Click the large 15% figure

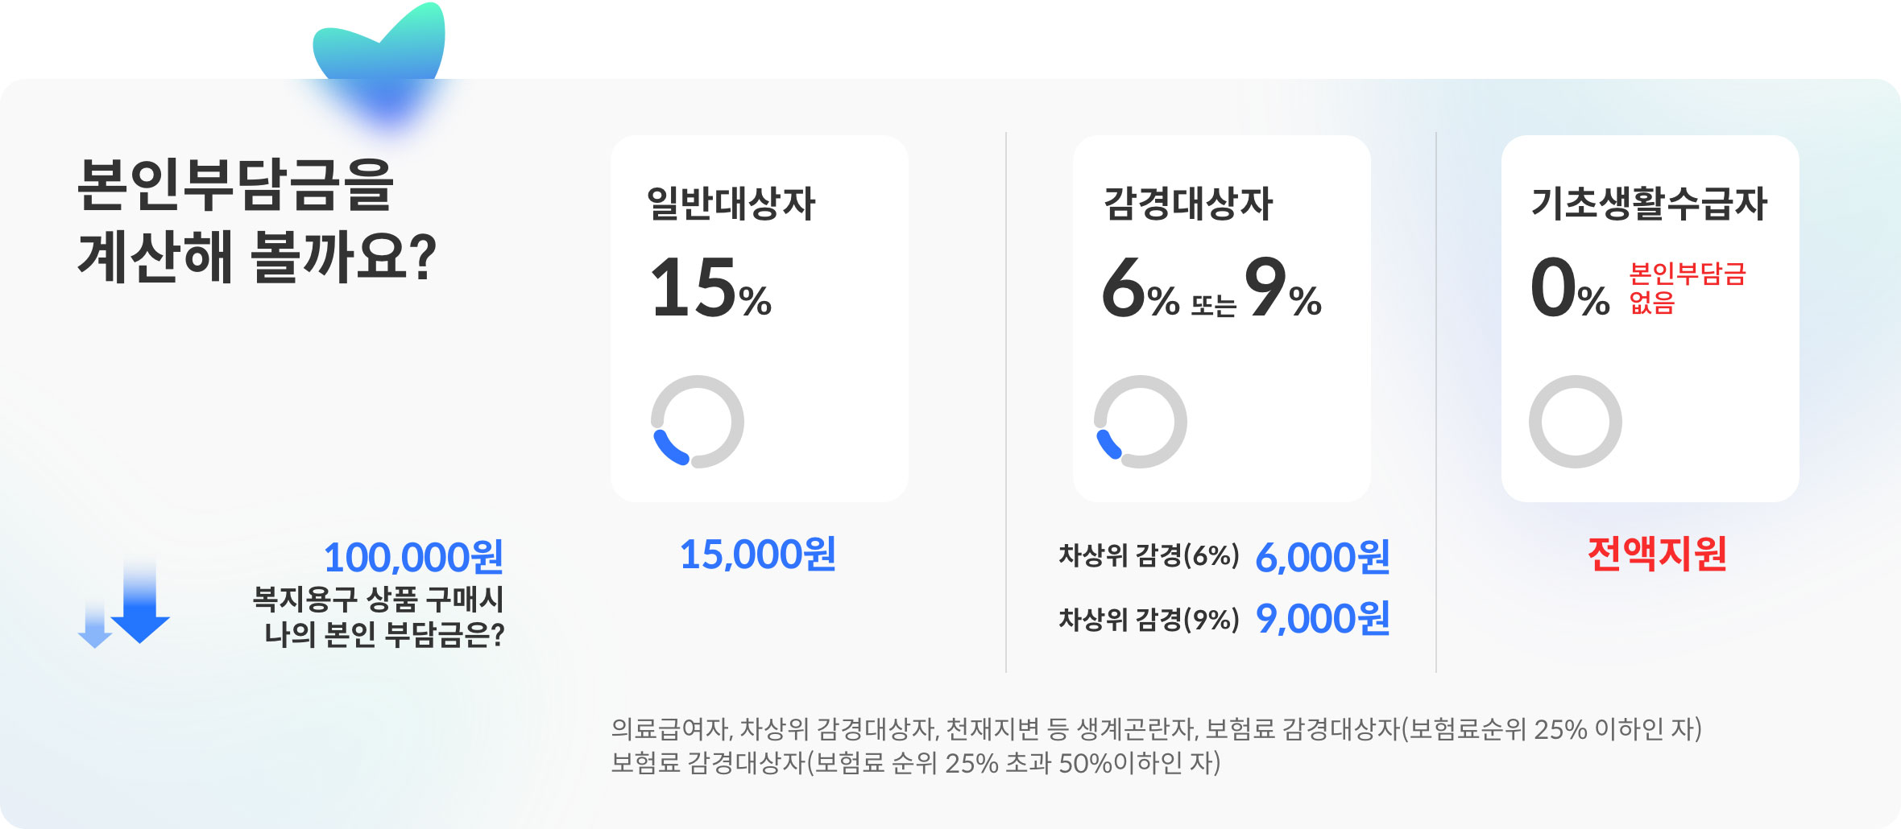tap(711, 287)
